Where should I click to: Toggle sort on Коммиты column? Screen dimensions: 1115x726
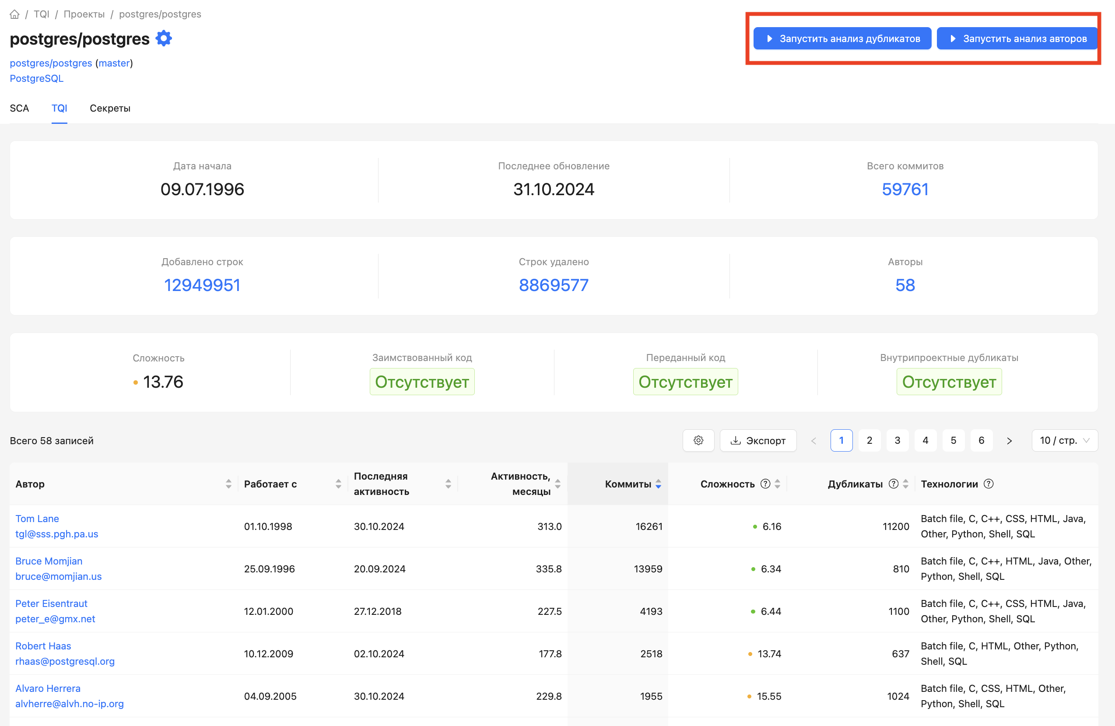pyautogui.click(x=658, y=484)
